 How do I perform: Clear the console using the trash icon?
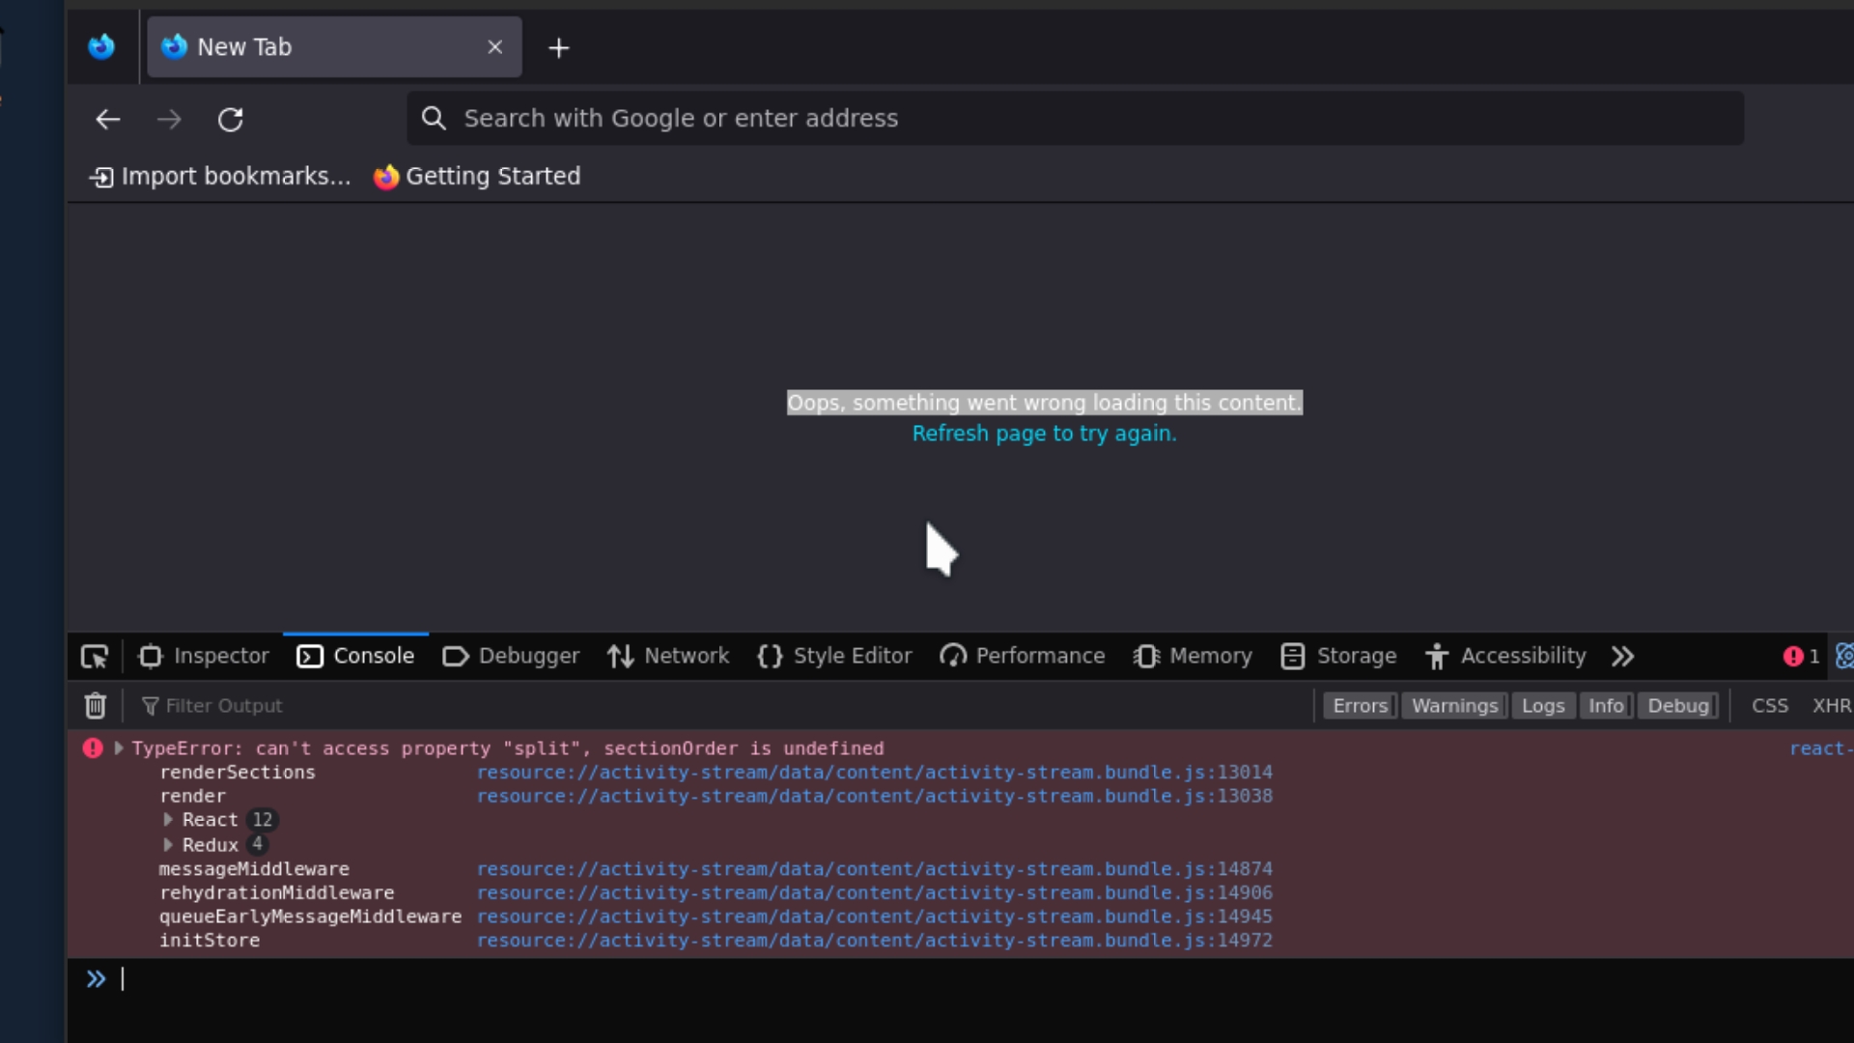coord(94,706)
